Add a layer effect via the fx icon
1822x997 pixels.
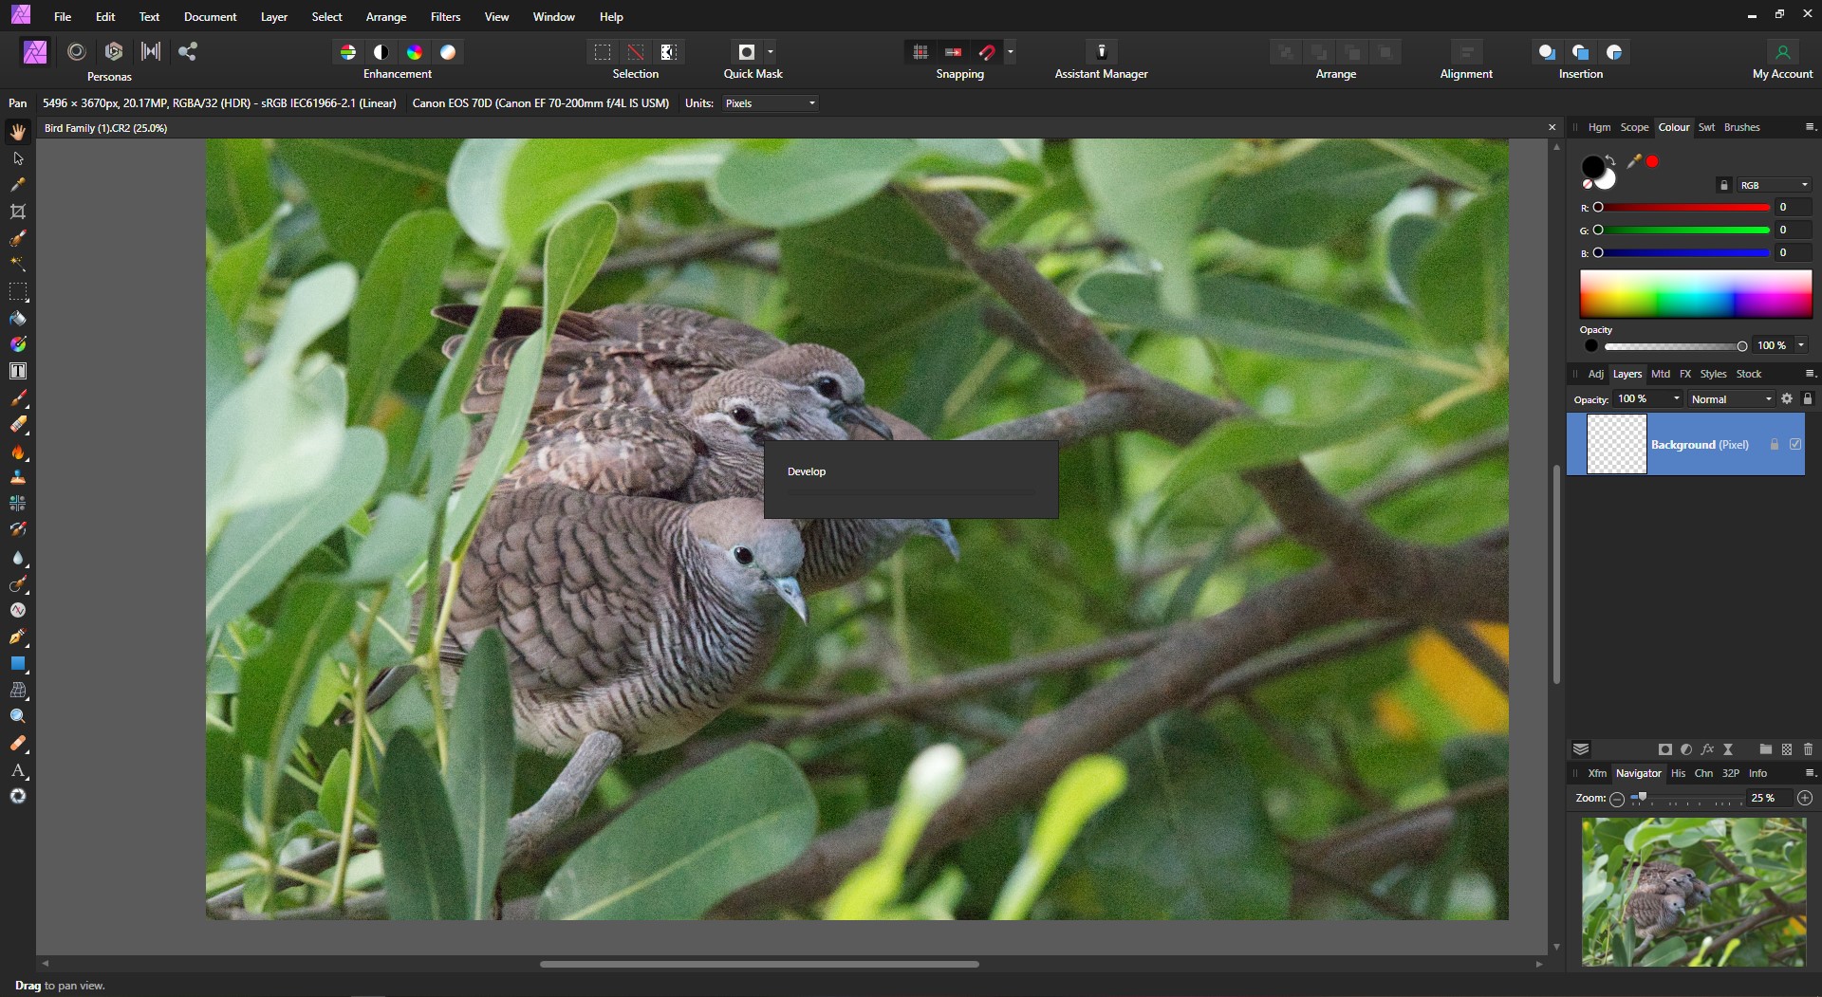click(x=1707, y=749)
